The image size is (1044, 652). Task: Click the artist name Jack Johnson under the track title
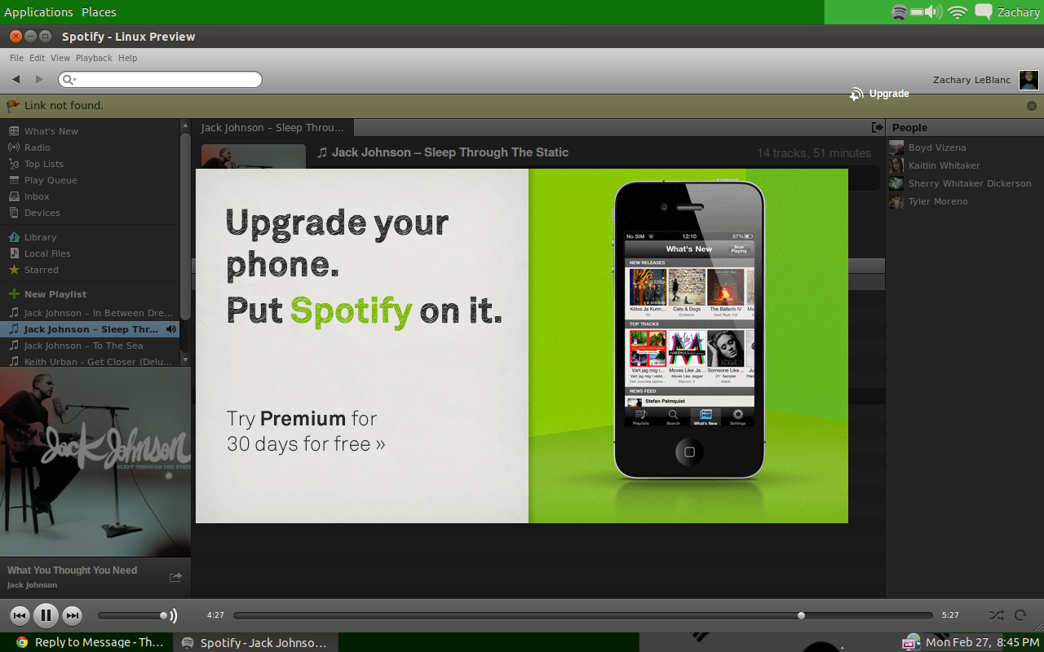pos(33,585)
